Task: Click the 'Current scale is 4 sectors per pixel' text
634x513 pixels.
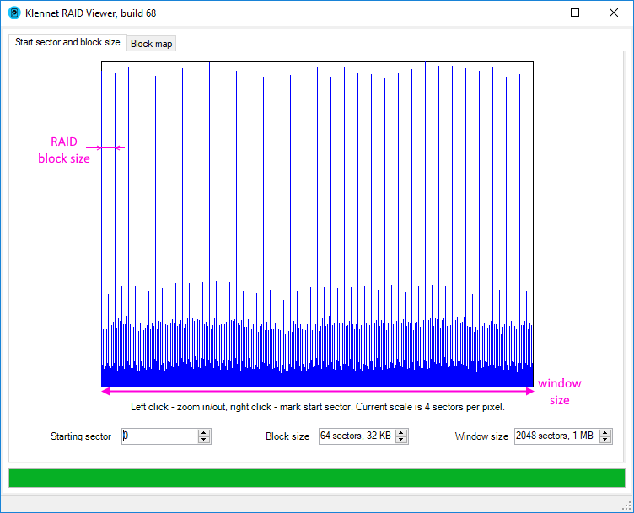Action: click(x=430, y=407)
